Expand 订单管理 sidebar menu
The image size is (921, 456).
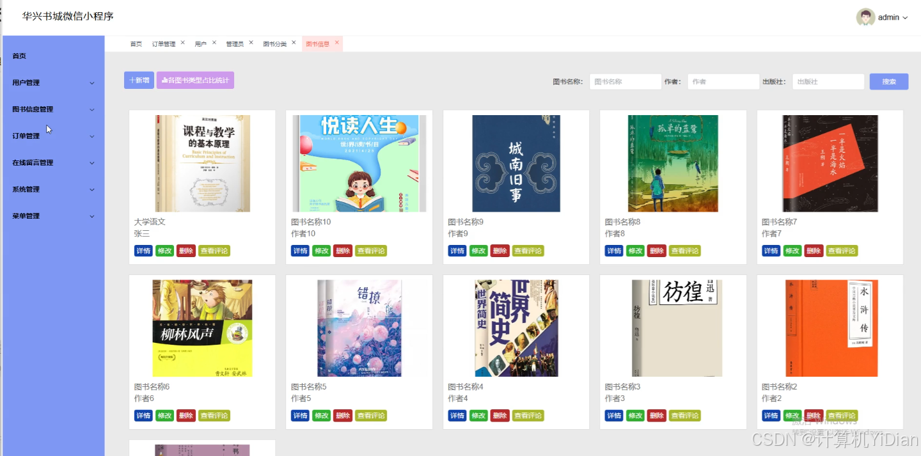54,136
